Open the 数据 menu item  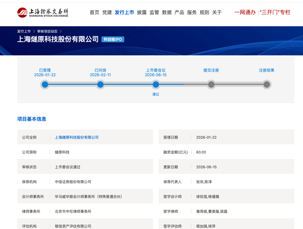pos(167,13)
